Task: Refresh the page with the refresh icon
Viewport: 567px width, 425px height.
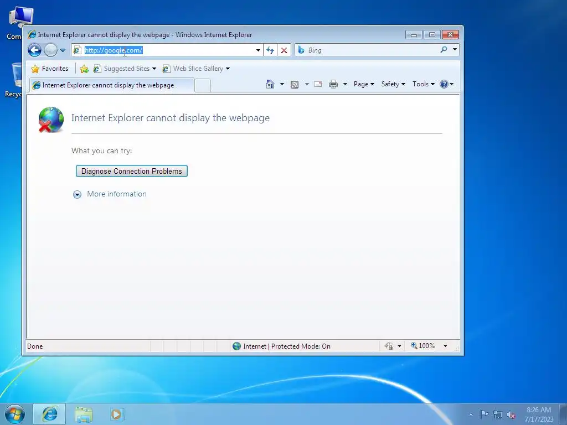Action: click(270, 50)
